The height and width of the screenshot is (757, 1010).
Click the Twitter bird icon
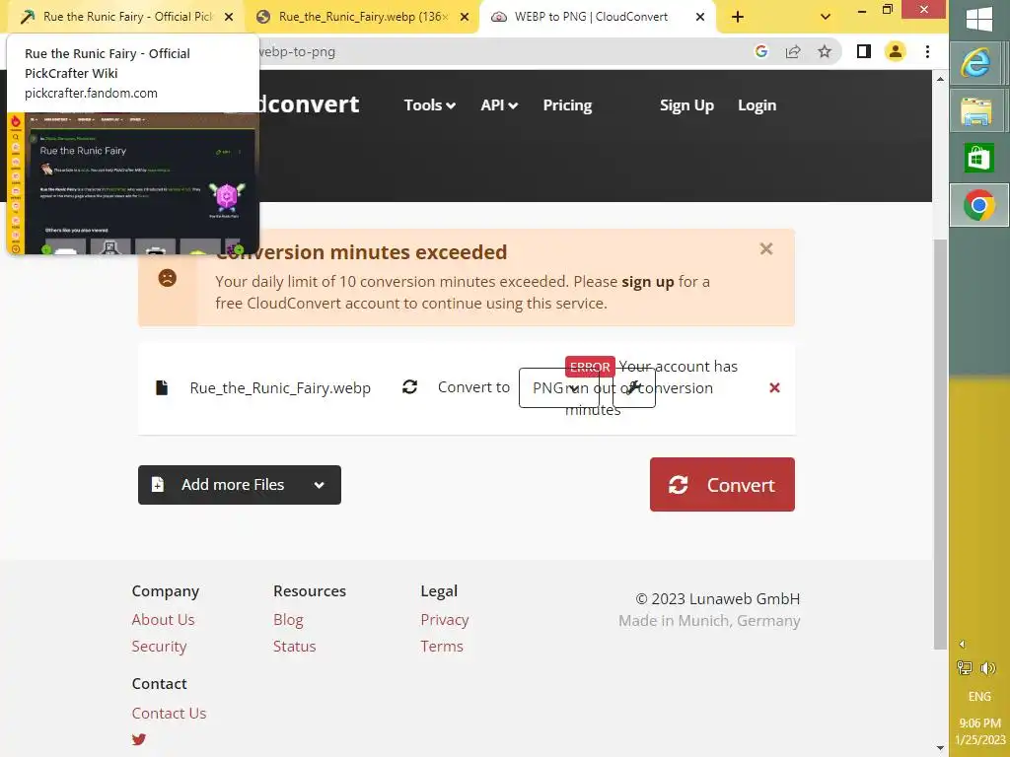point(138,739)
